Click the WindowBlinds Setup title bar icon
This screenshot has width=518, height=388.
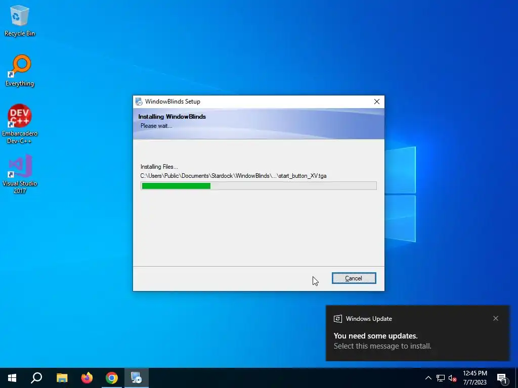pos(139,102)
